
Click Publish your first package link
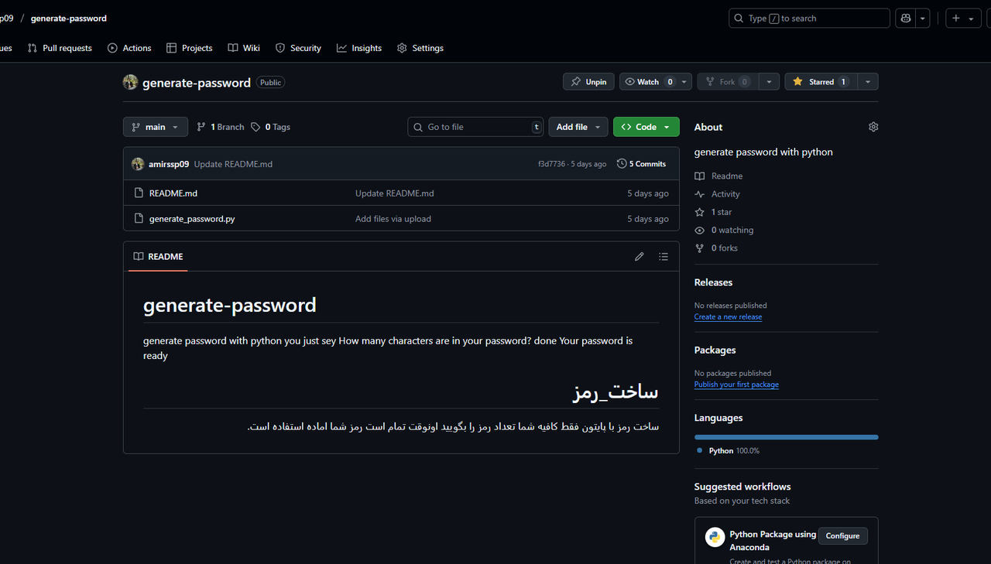pos(736,385)
